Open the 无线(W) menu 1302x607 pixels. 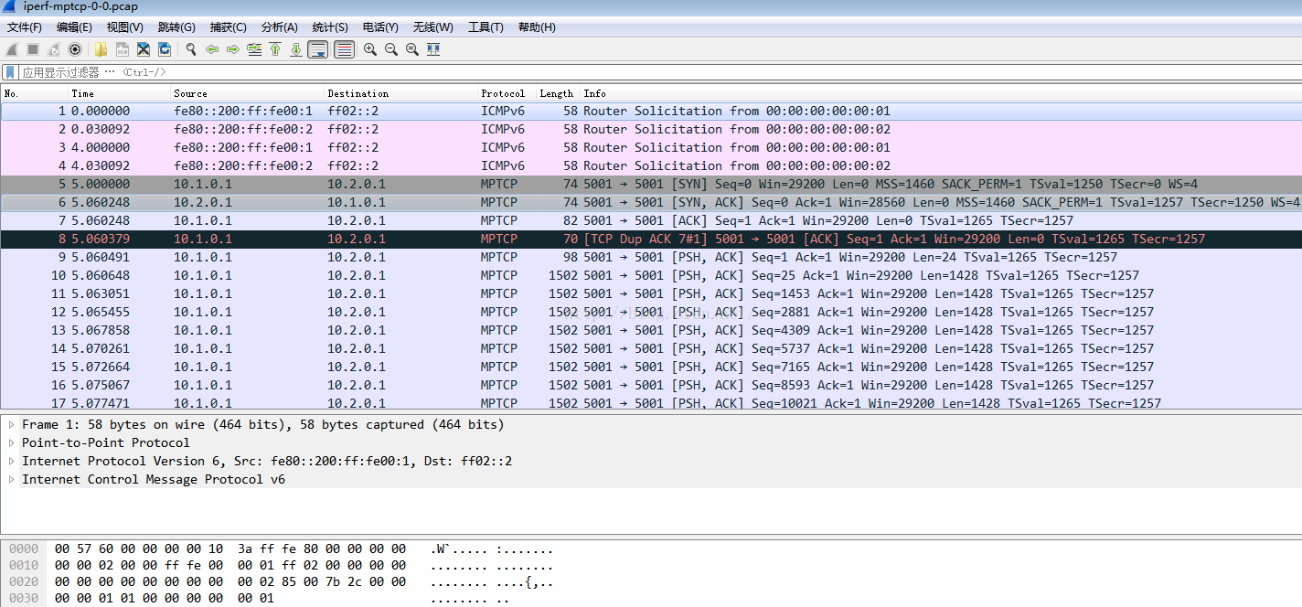pyautogui.click(x=432, y=27)
